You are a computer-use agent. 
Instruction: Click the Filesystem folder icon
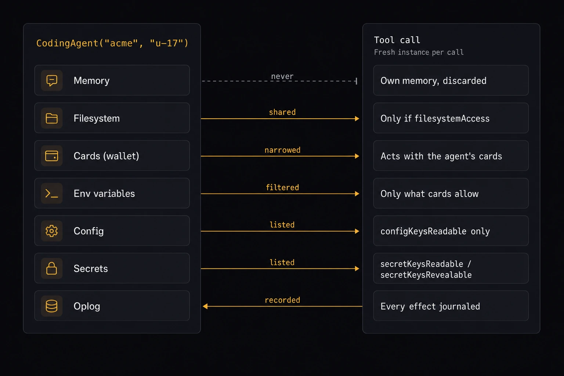pos(52,118)
